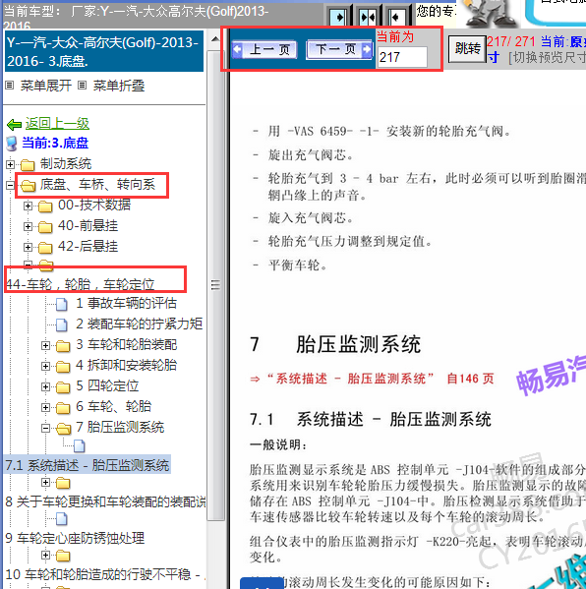This screenshot has height=589, width=586.
Task: Go to next page with 下一页 button
Action: click(x=339, y=49)
